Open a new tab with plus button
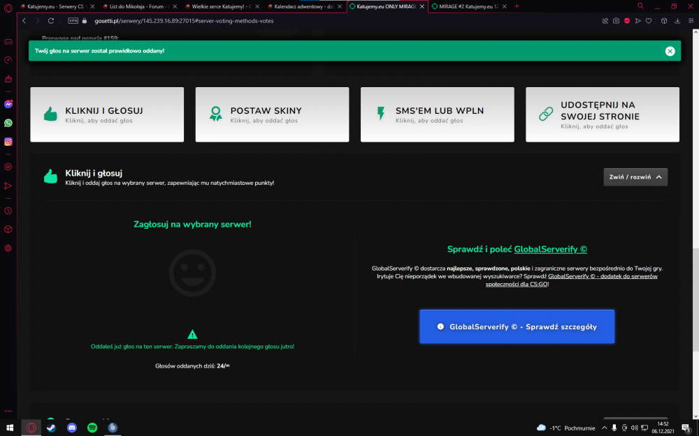The image size is (699, 436). (x=517, y=6)
